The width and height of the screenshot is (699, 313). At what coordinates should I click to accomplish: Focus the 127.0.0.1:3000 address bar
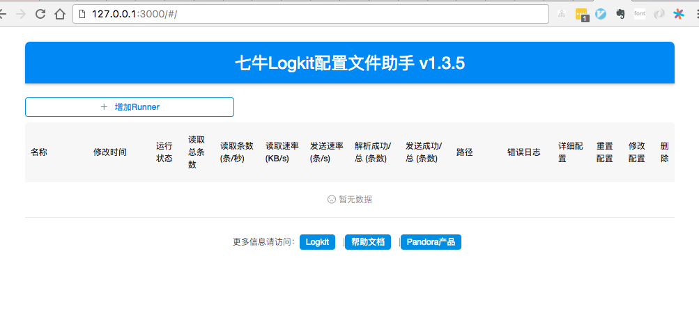point(311,14)
